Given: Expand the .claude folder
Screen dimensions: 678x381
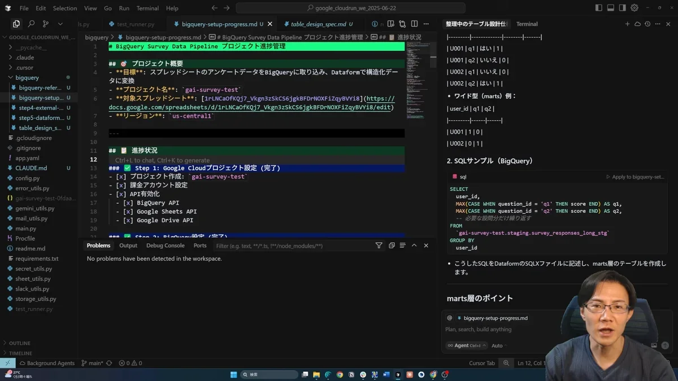Looking at the screenshot, I should click(x=39, y=58).
